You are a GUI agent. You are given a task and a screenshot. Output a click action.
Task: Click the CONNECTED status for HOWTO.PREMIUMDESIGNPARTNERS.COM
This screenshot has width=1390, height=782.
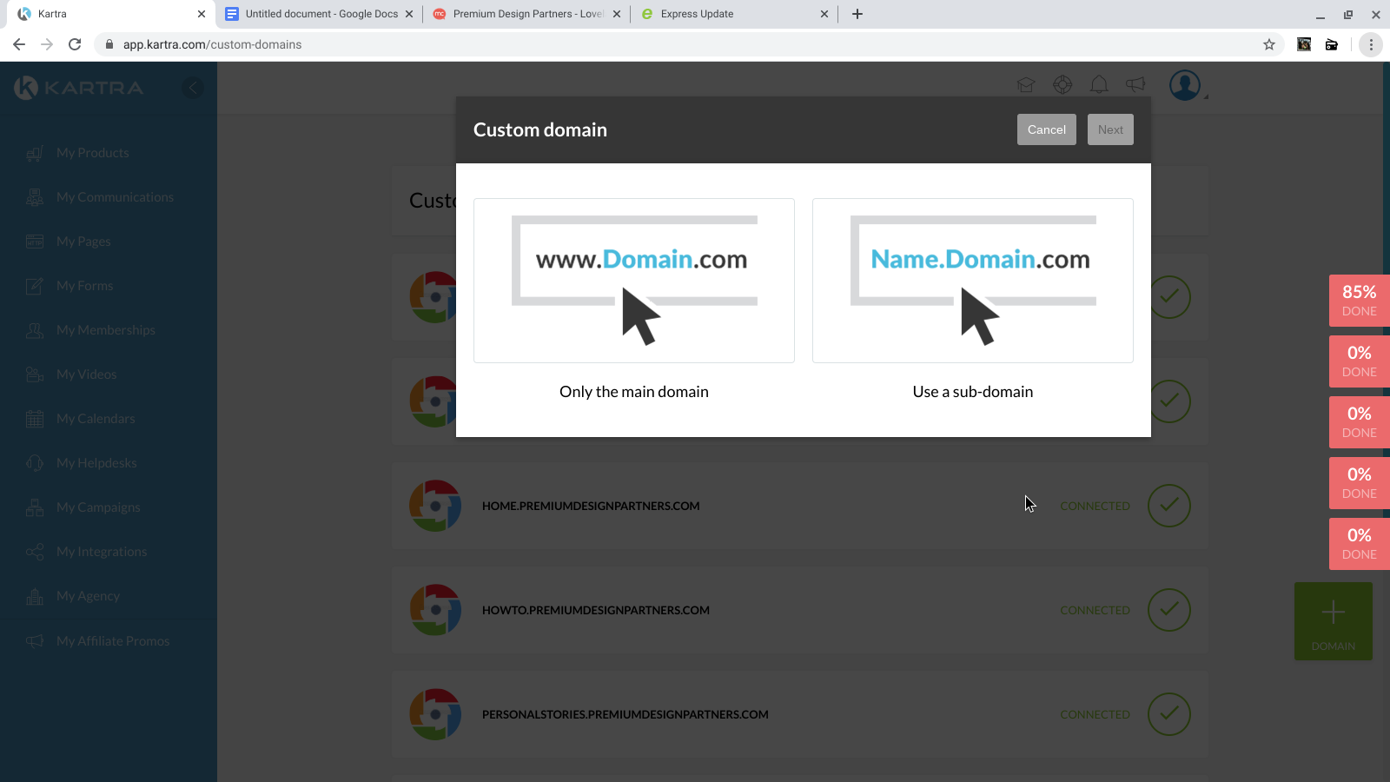click(1095, 610)
